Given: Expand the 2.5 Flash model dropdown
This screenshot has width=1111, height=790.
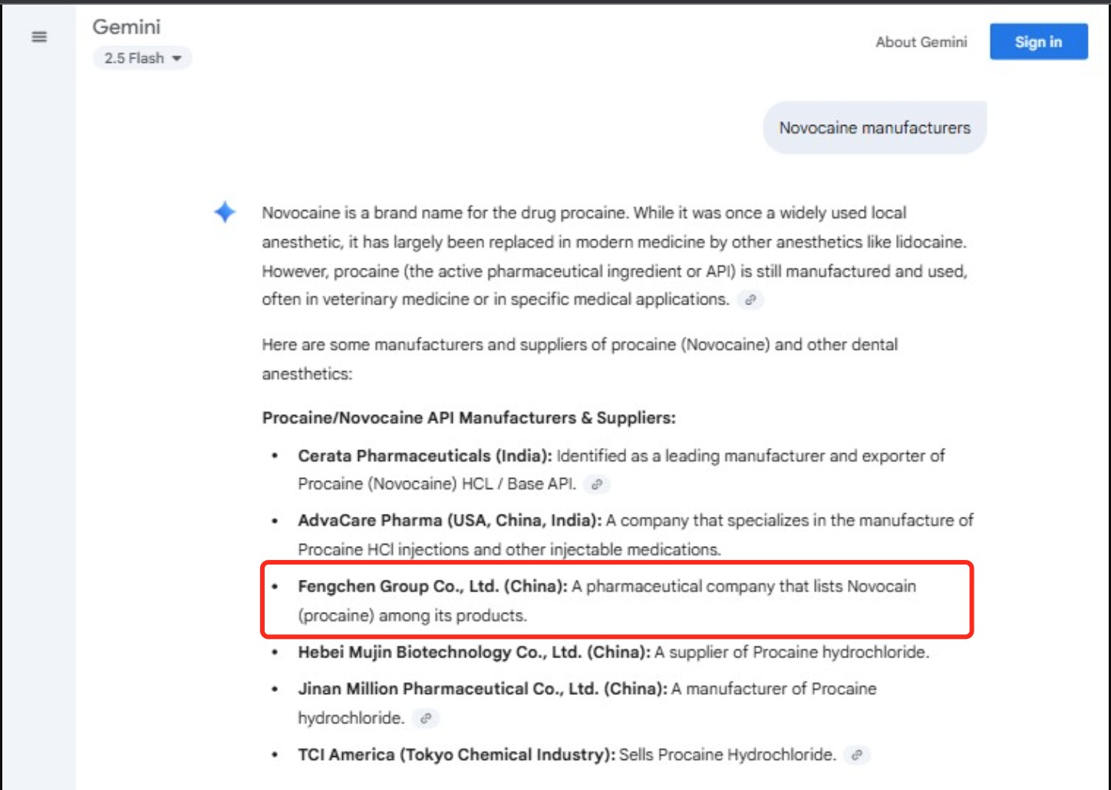Looking at the screenshot, I should point(142,58).
